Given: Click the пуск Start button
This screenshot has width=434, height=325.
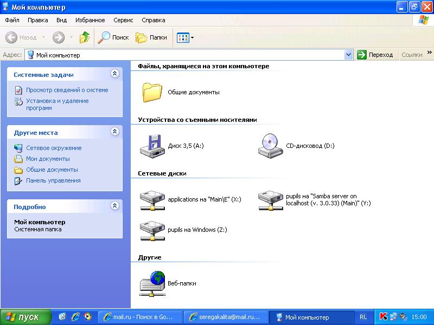Looking at the screenshot, I should click(25, 317).
